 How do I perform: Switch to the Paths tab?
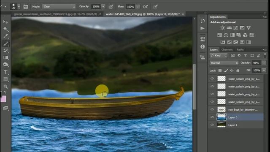pos(240,50)
